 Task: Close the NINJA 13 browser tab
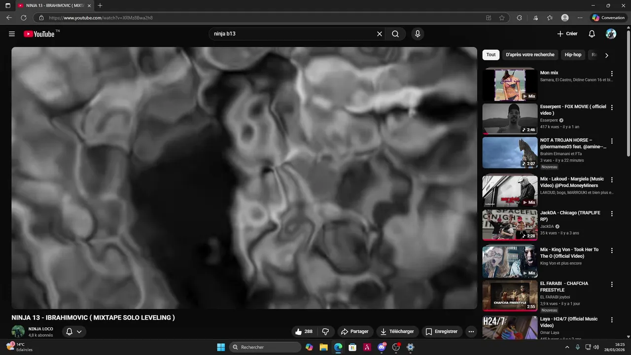click(x=89, y=5)
